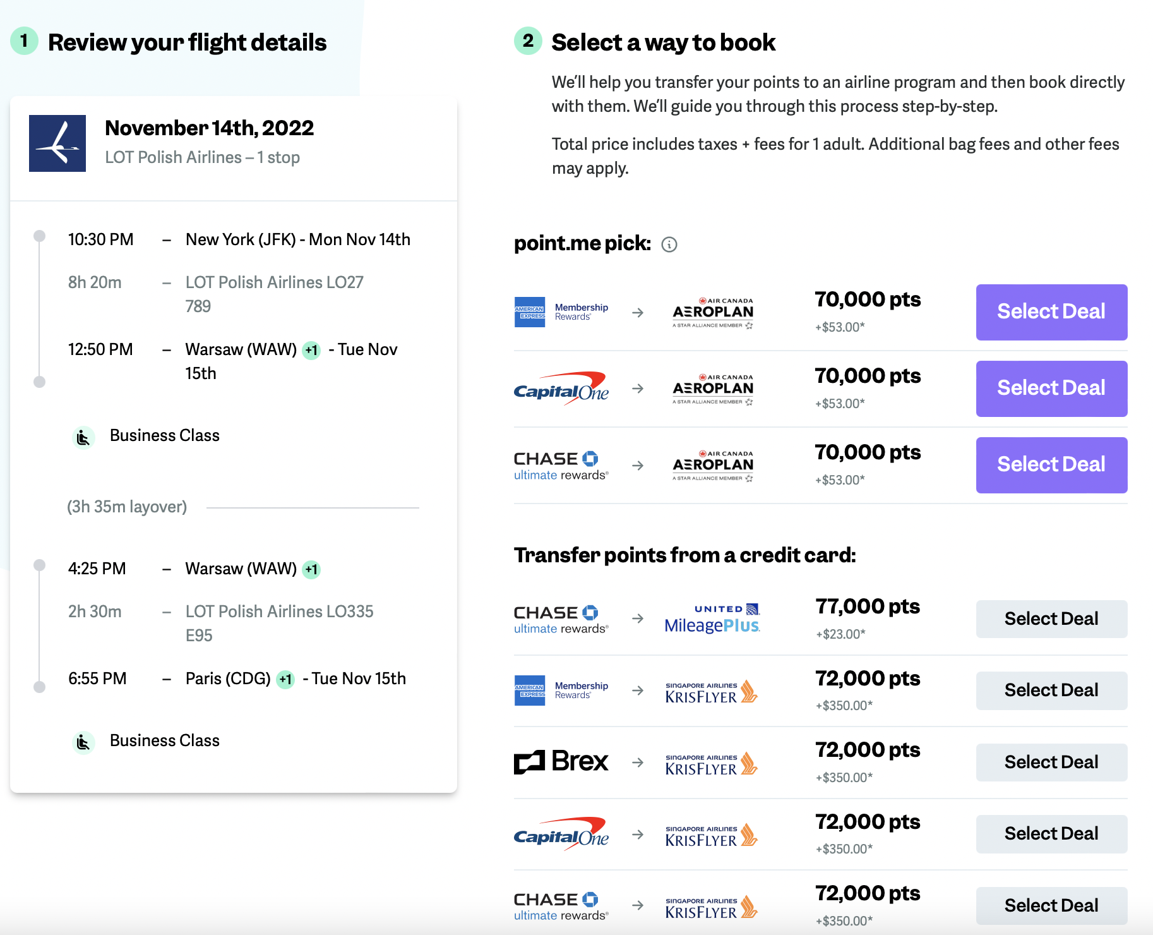Click the Chase Ultimate Rewards logo for Aeroplan
The height and width of the screenshot is (935, 1153).
point(561,466)
